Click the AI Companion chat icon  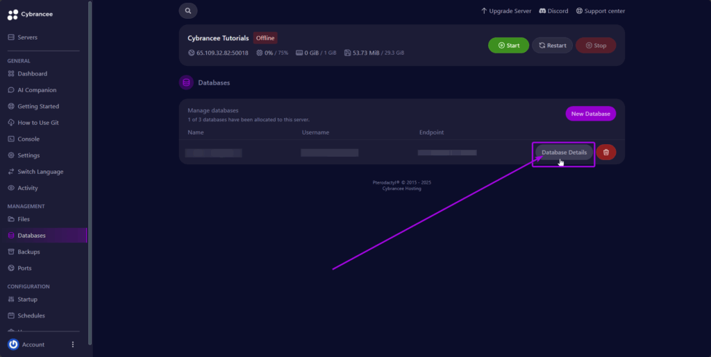11,89
